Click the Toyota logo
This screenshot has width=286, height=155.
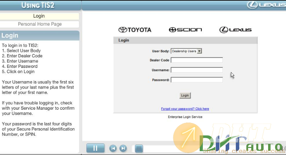[x=135, y=30]
